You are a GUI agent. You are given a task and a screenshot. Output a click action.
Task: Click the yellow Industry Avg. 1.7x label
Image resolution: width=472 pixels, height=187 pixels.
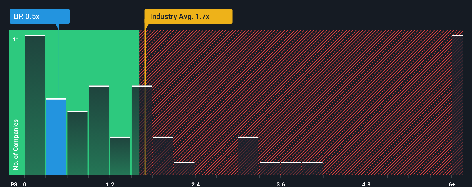(x=188, y=16)
